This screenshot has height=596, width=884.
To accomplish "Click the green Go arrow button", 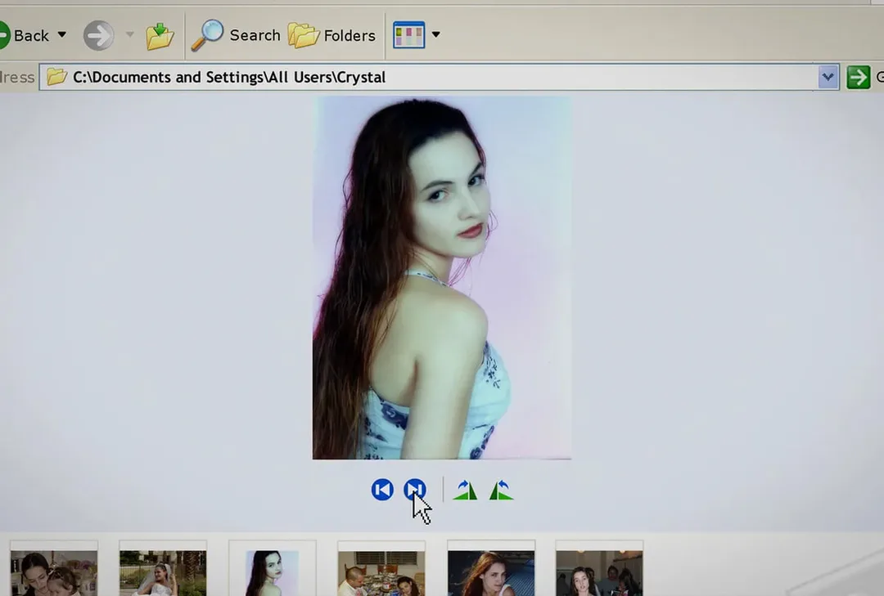I will coord(858,77).
